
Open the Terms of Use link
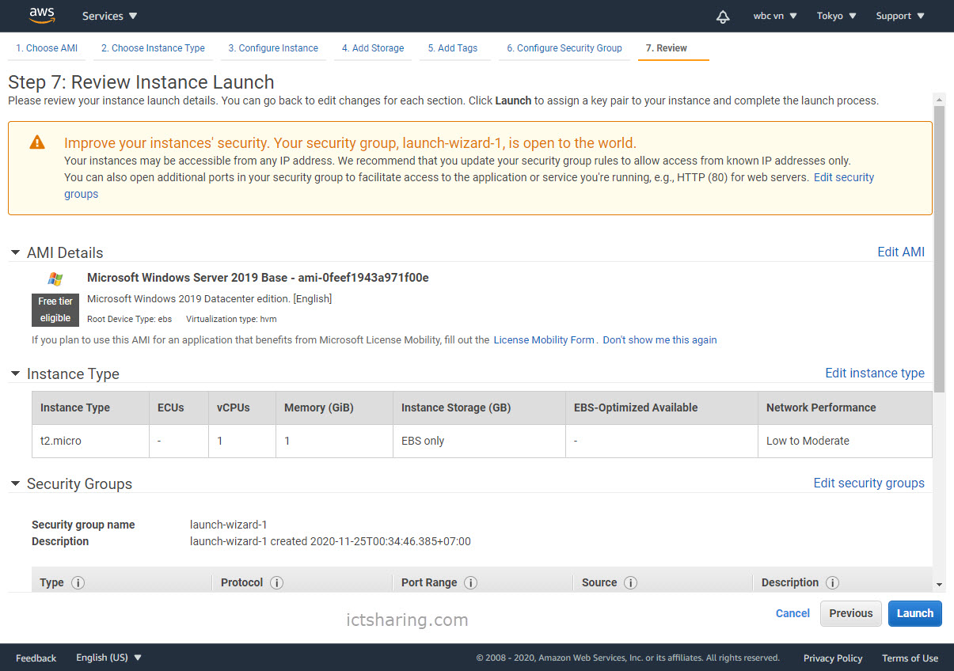tap(910, 658)
